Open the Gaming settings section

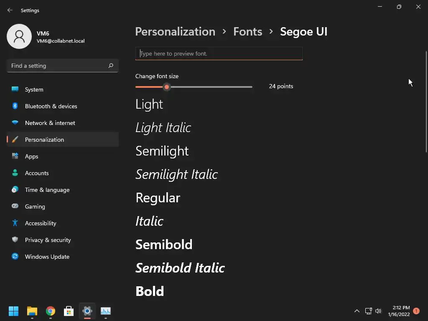point(35,206)
